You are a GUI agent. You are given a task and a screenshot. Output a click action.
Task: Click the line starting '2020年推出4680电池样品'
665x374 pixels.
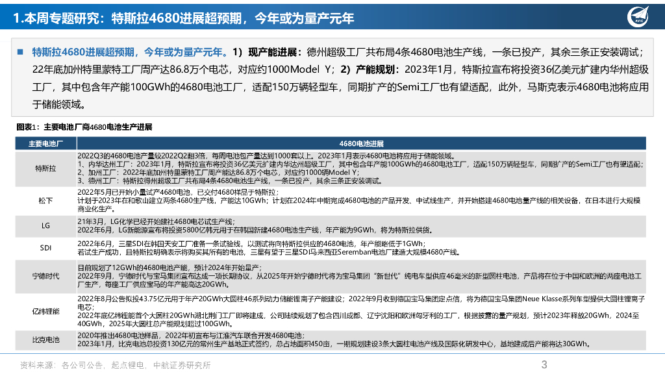191,336
